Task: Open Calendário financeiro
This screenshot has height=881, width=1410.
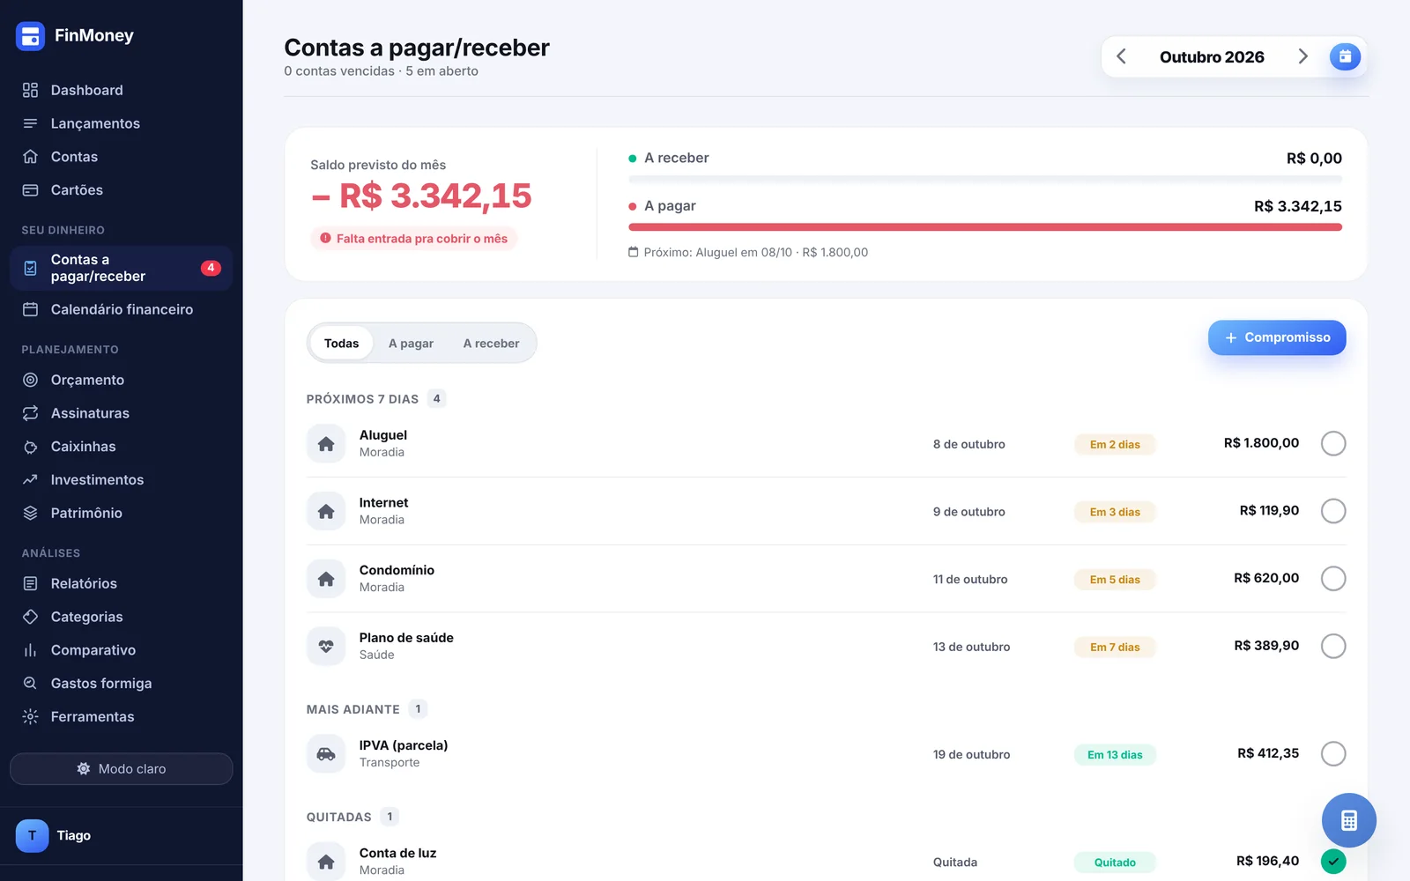Action: pos(121,309)
